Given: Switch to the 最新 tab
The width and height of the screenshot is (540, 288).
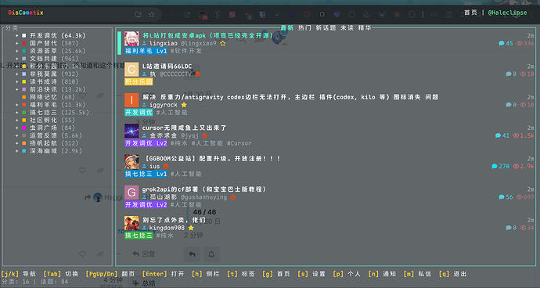Looking at the screenshot, I should tap(287, 28).
